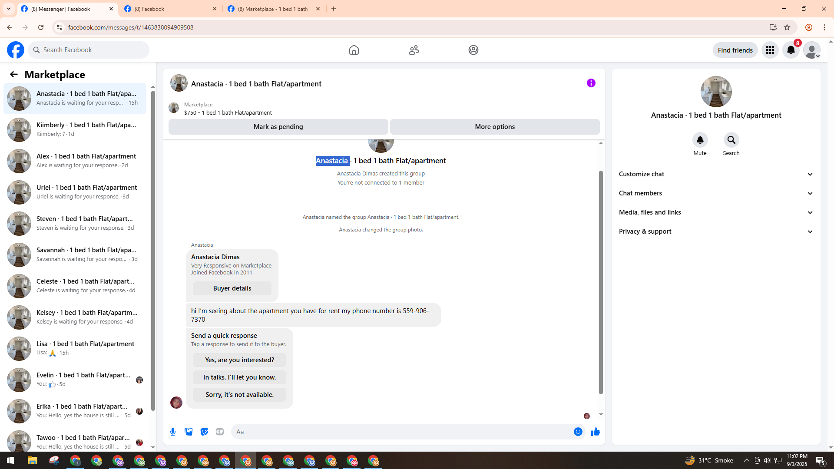Screen dimensions: 834x469
Task: Open the Windows notification center icon
Action: point(820,460)
